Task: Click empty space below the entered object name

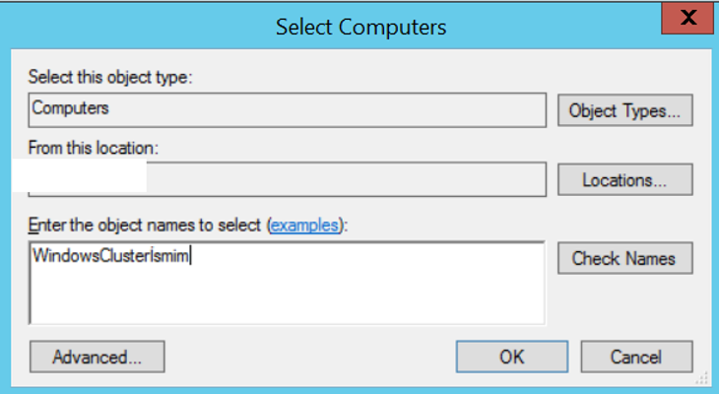Action: tap(287, 295)
